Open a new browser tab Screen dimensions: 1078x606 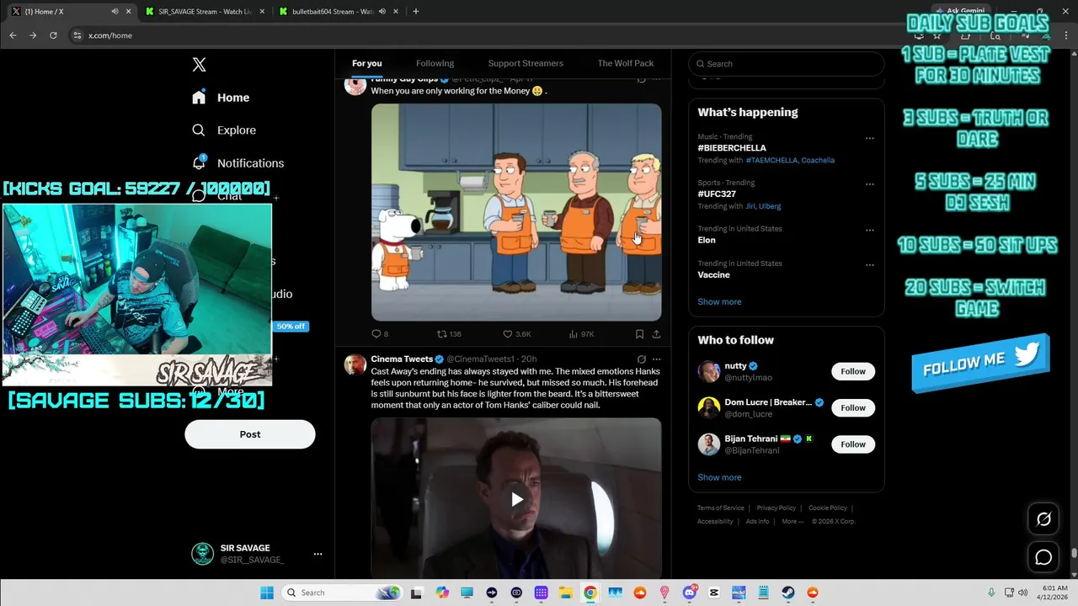pyautogui.click(x=415, y=12)
